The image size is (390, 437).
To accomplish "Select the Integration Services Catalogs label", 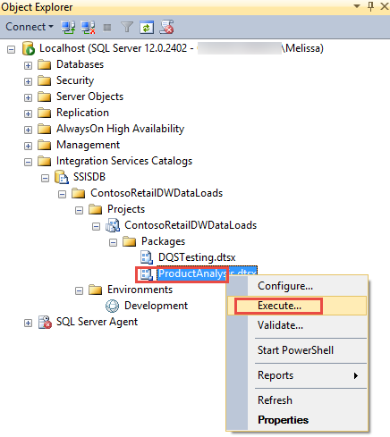I will click(124, 161).
